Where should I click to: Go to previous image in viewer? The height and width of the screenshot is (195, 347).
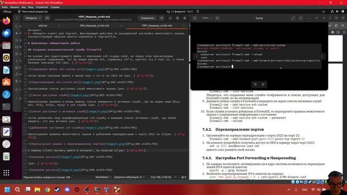pos(196,56)
